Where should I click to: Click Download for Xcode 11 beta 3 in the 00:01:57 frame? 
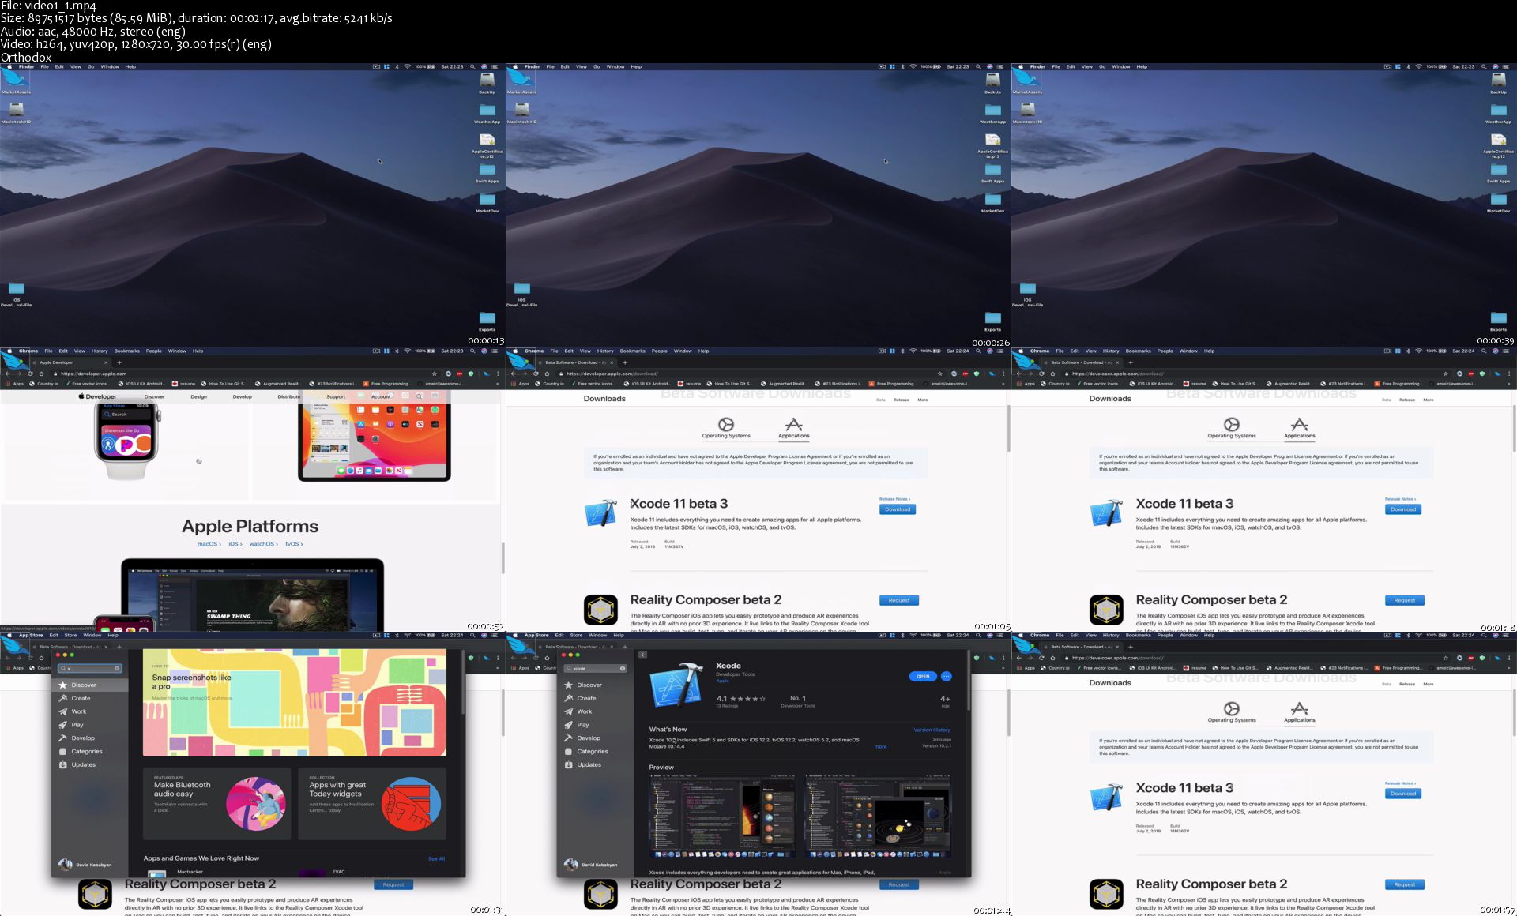(1403, 794)
